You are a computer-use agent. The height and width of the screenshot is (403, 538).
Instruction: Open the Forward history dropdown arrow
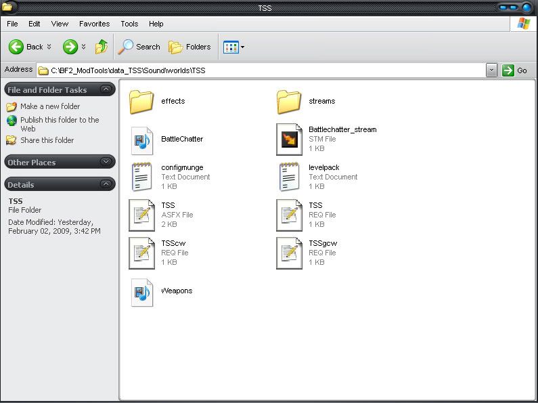pyautogui.click(x=83, y=47)
